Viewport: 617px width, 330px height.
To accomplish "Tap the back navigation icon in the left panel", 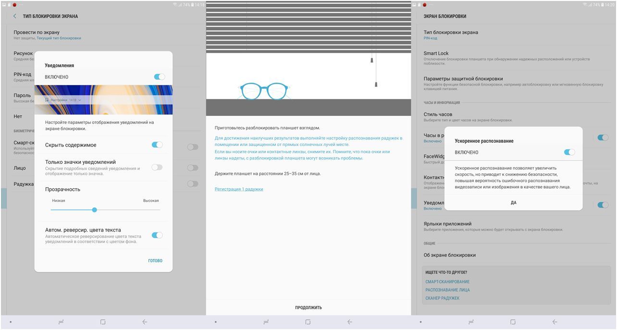I will (x=145, y=322).
